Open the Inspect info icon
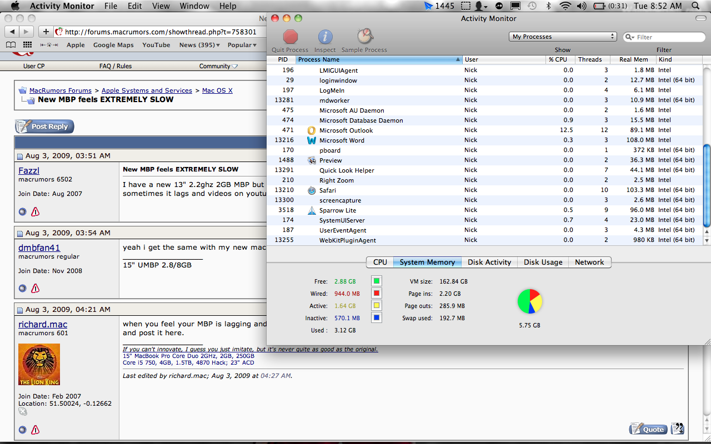711x444 pixels. click(325, 37)
